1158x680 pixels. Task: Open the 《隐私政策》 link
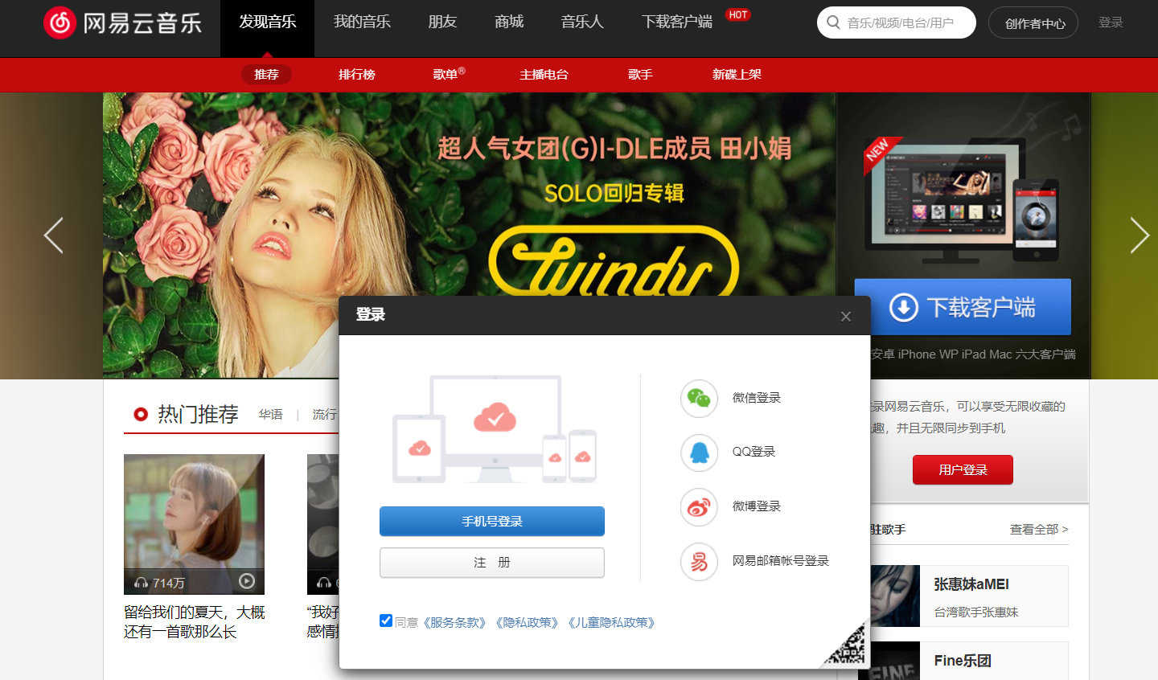pyautogui.click(x=527, y=623)
